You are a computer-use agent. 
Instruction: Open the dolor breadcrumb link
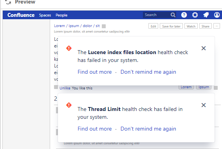pyautogui.click(x=87, y=26)
